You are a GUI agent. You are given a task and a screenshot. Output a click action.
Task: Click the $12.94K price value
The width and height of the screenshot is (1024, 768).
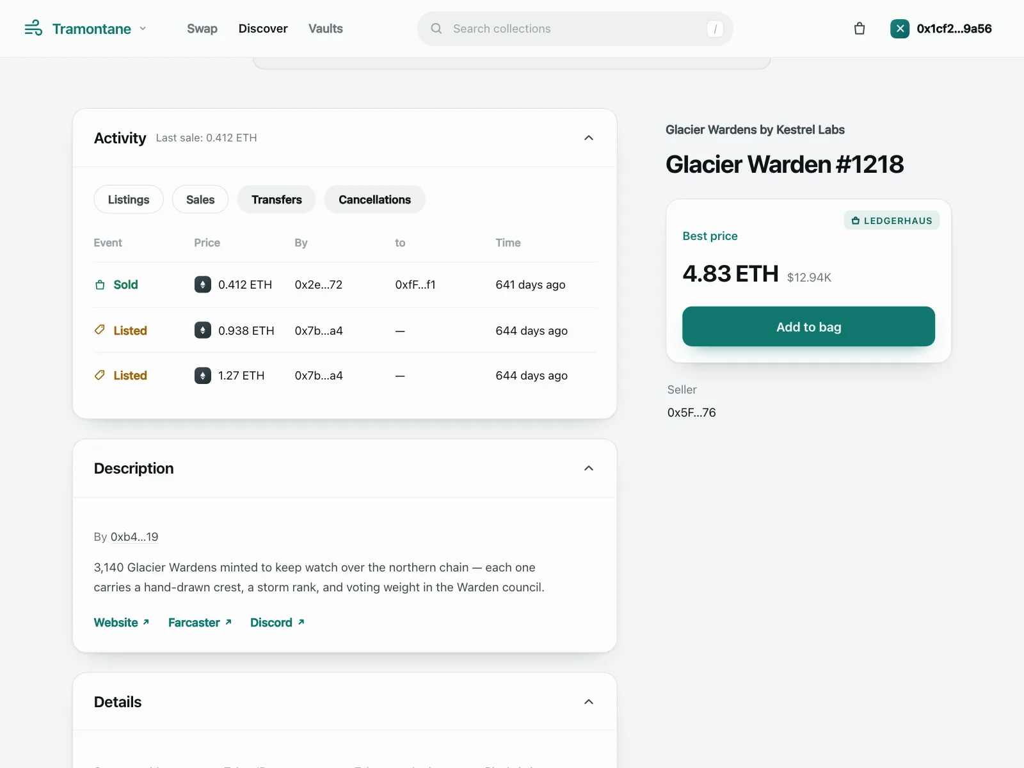tap(809, 277)
